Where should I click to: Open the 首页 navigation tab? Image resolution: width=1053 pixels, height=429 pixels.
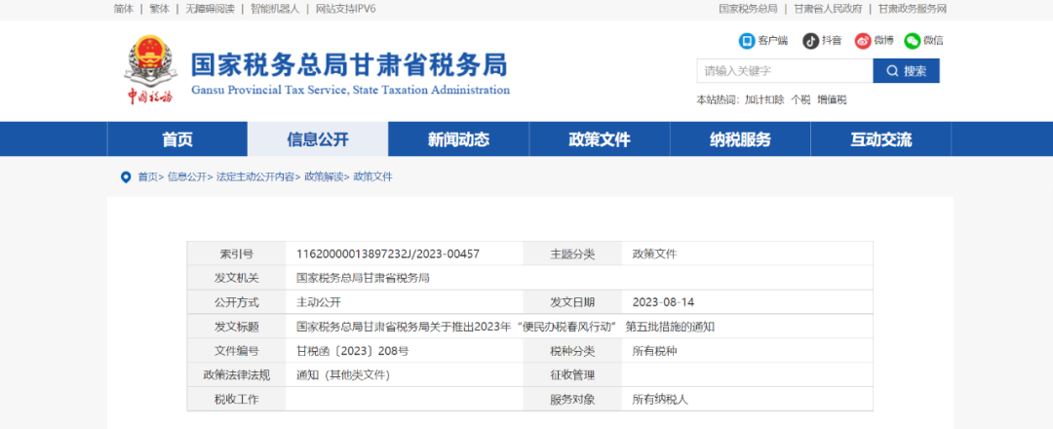[x=177, y=139]
